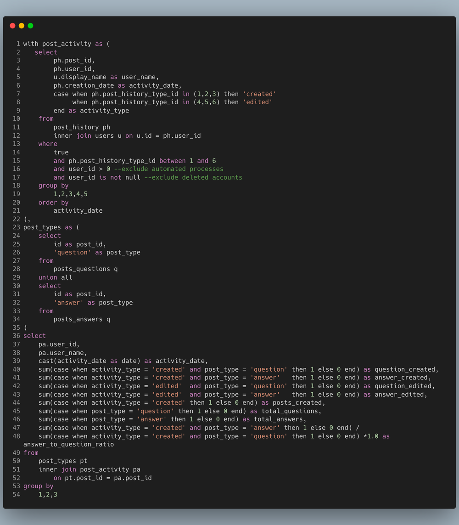Click the string literal 'created' on line 7
The width and height of the screenshot is (459, 525).
pos(259,93)
